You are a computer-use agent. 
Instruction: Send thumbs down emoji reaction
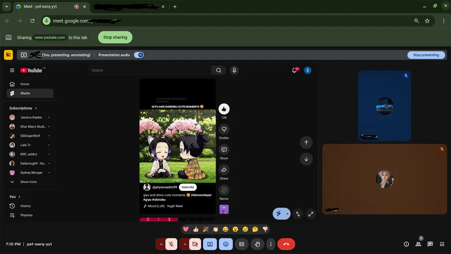click(265, 229)
